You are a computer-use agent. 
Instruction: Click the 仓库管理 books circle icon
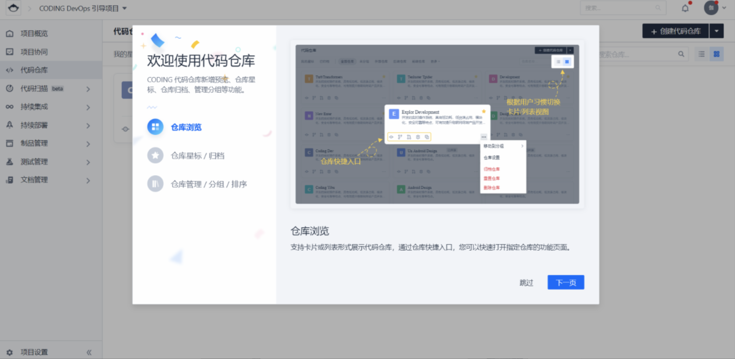pyautogui.click(x=155, y=184)
